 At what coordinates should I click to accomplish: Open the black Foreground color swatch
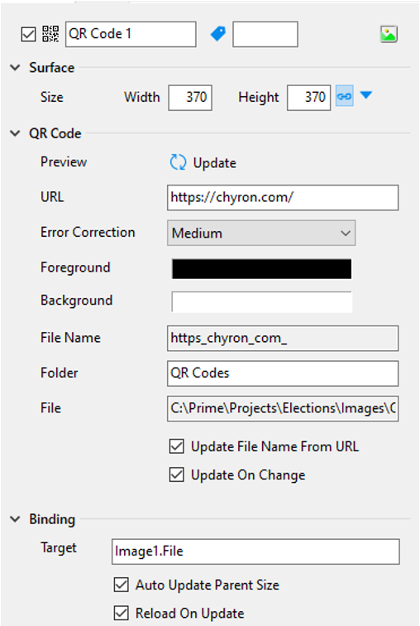(x=261, y=268)
